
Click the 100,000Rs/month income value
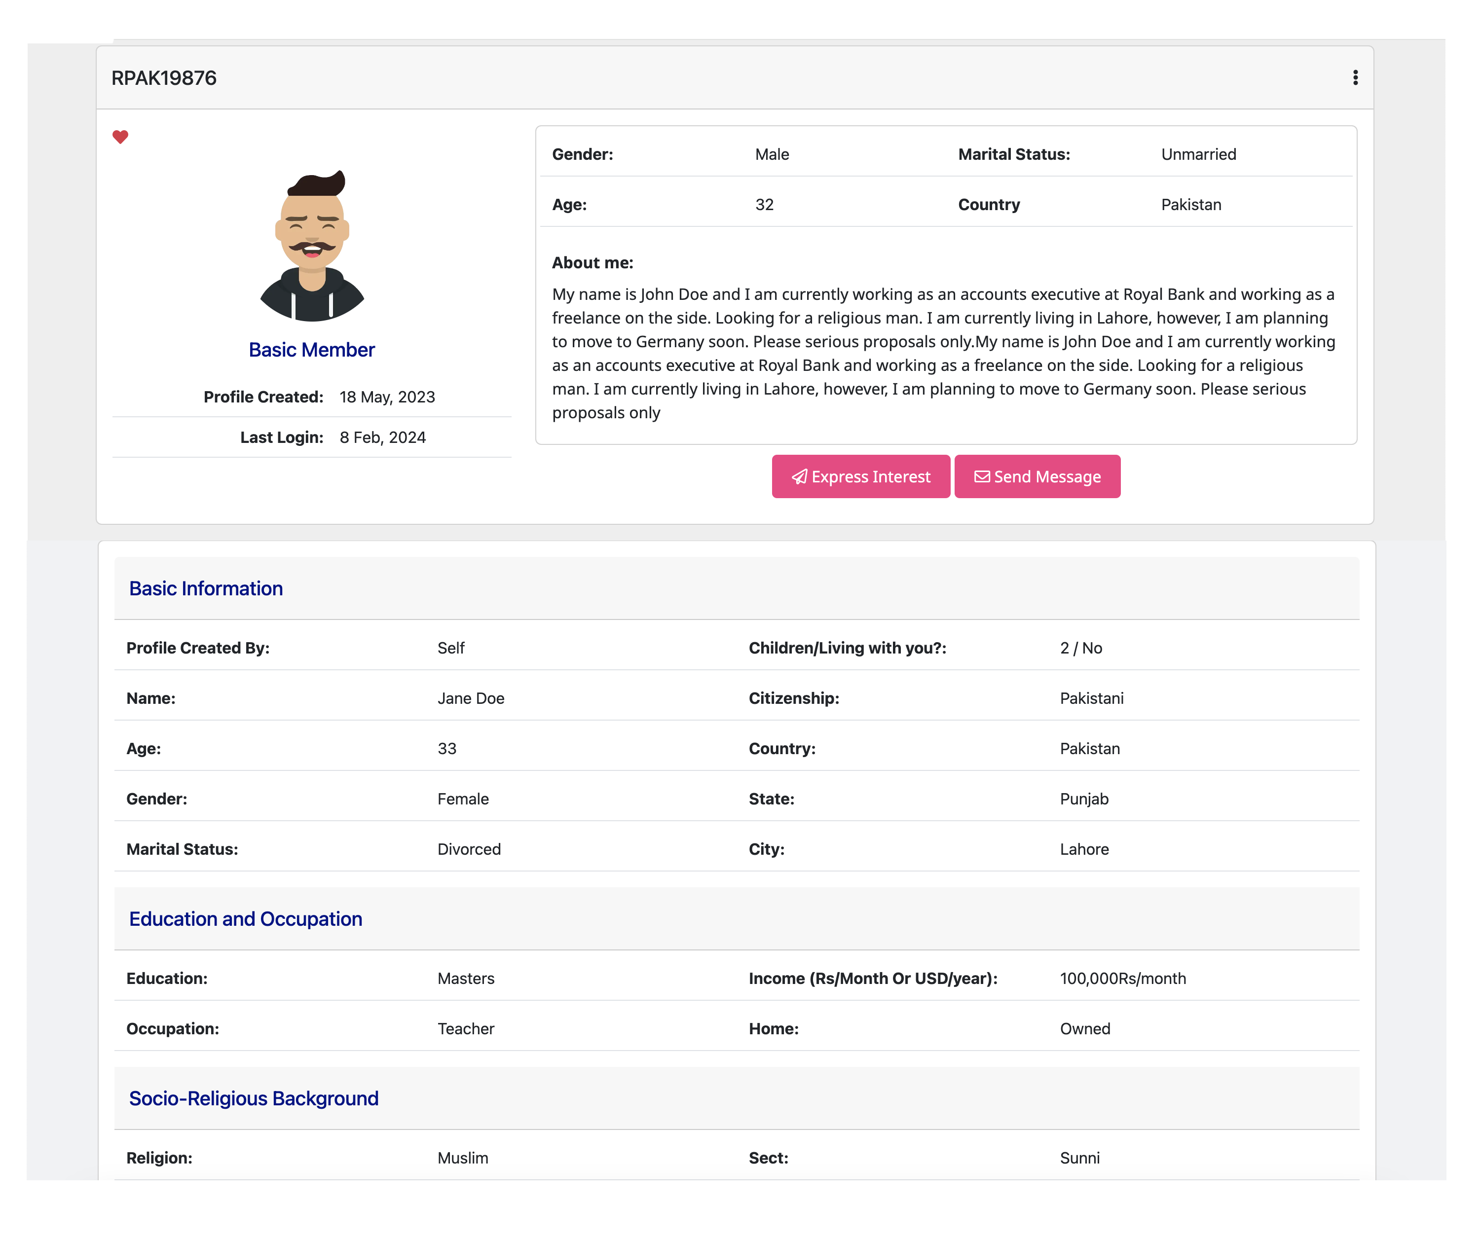[x=1122, y=978]
